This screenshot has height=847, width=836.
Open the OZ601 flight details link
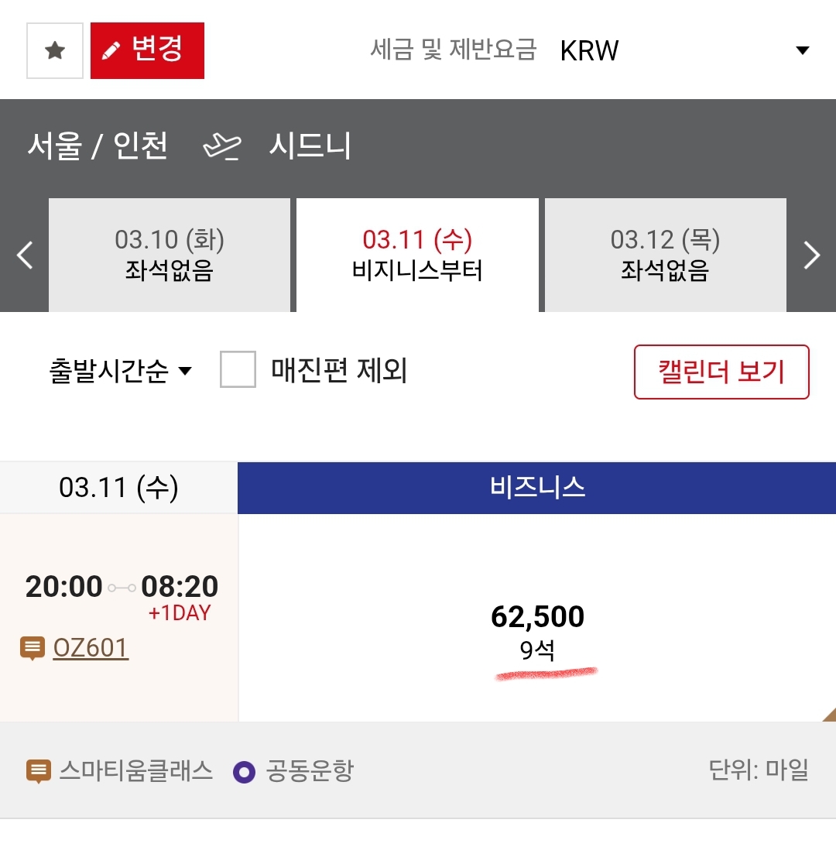91,648
